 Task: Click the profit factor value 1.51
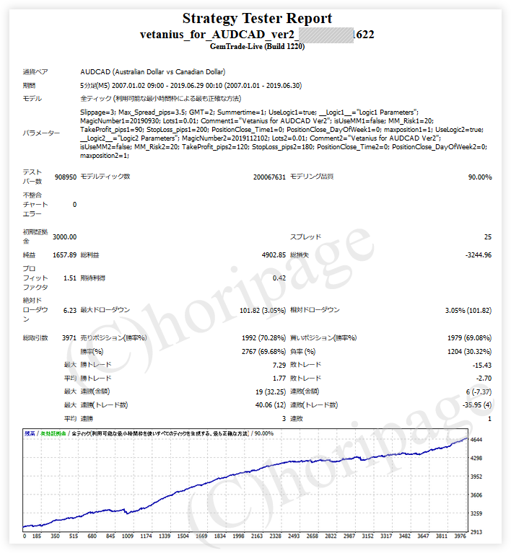click(70, 278)
